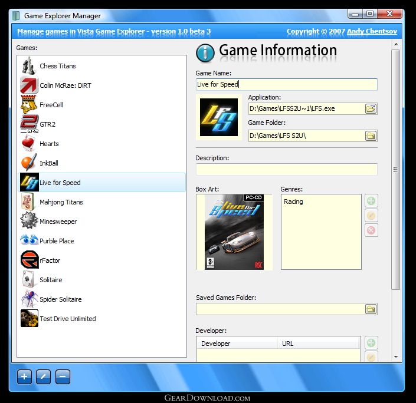Edit the selected game pencil button
Viewport: 416px width, 403px height.
click(x=44, y=376)
